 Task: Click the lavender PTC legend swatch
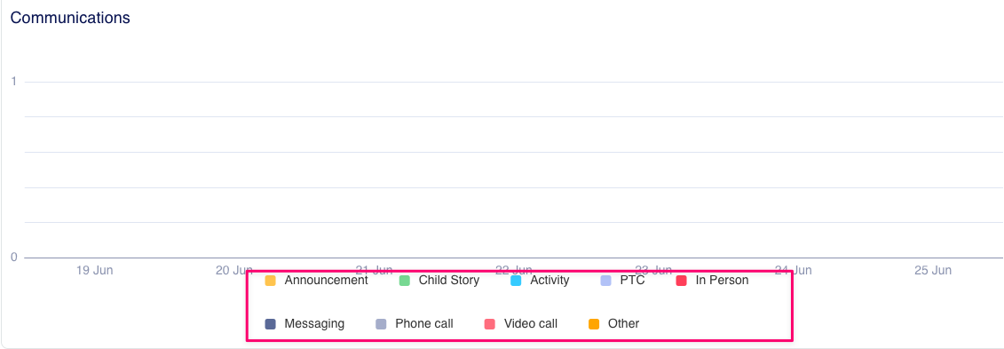tap(605, 281)
